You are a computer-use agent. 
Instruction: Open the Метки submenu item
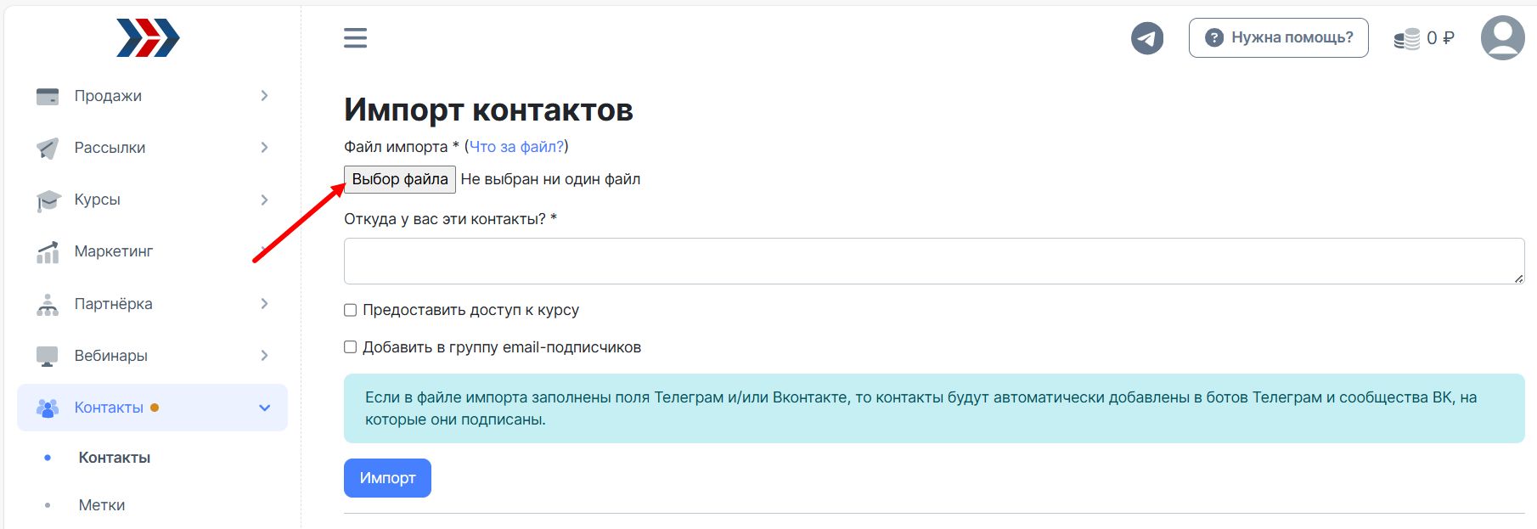(x=102, y=505)
